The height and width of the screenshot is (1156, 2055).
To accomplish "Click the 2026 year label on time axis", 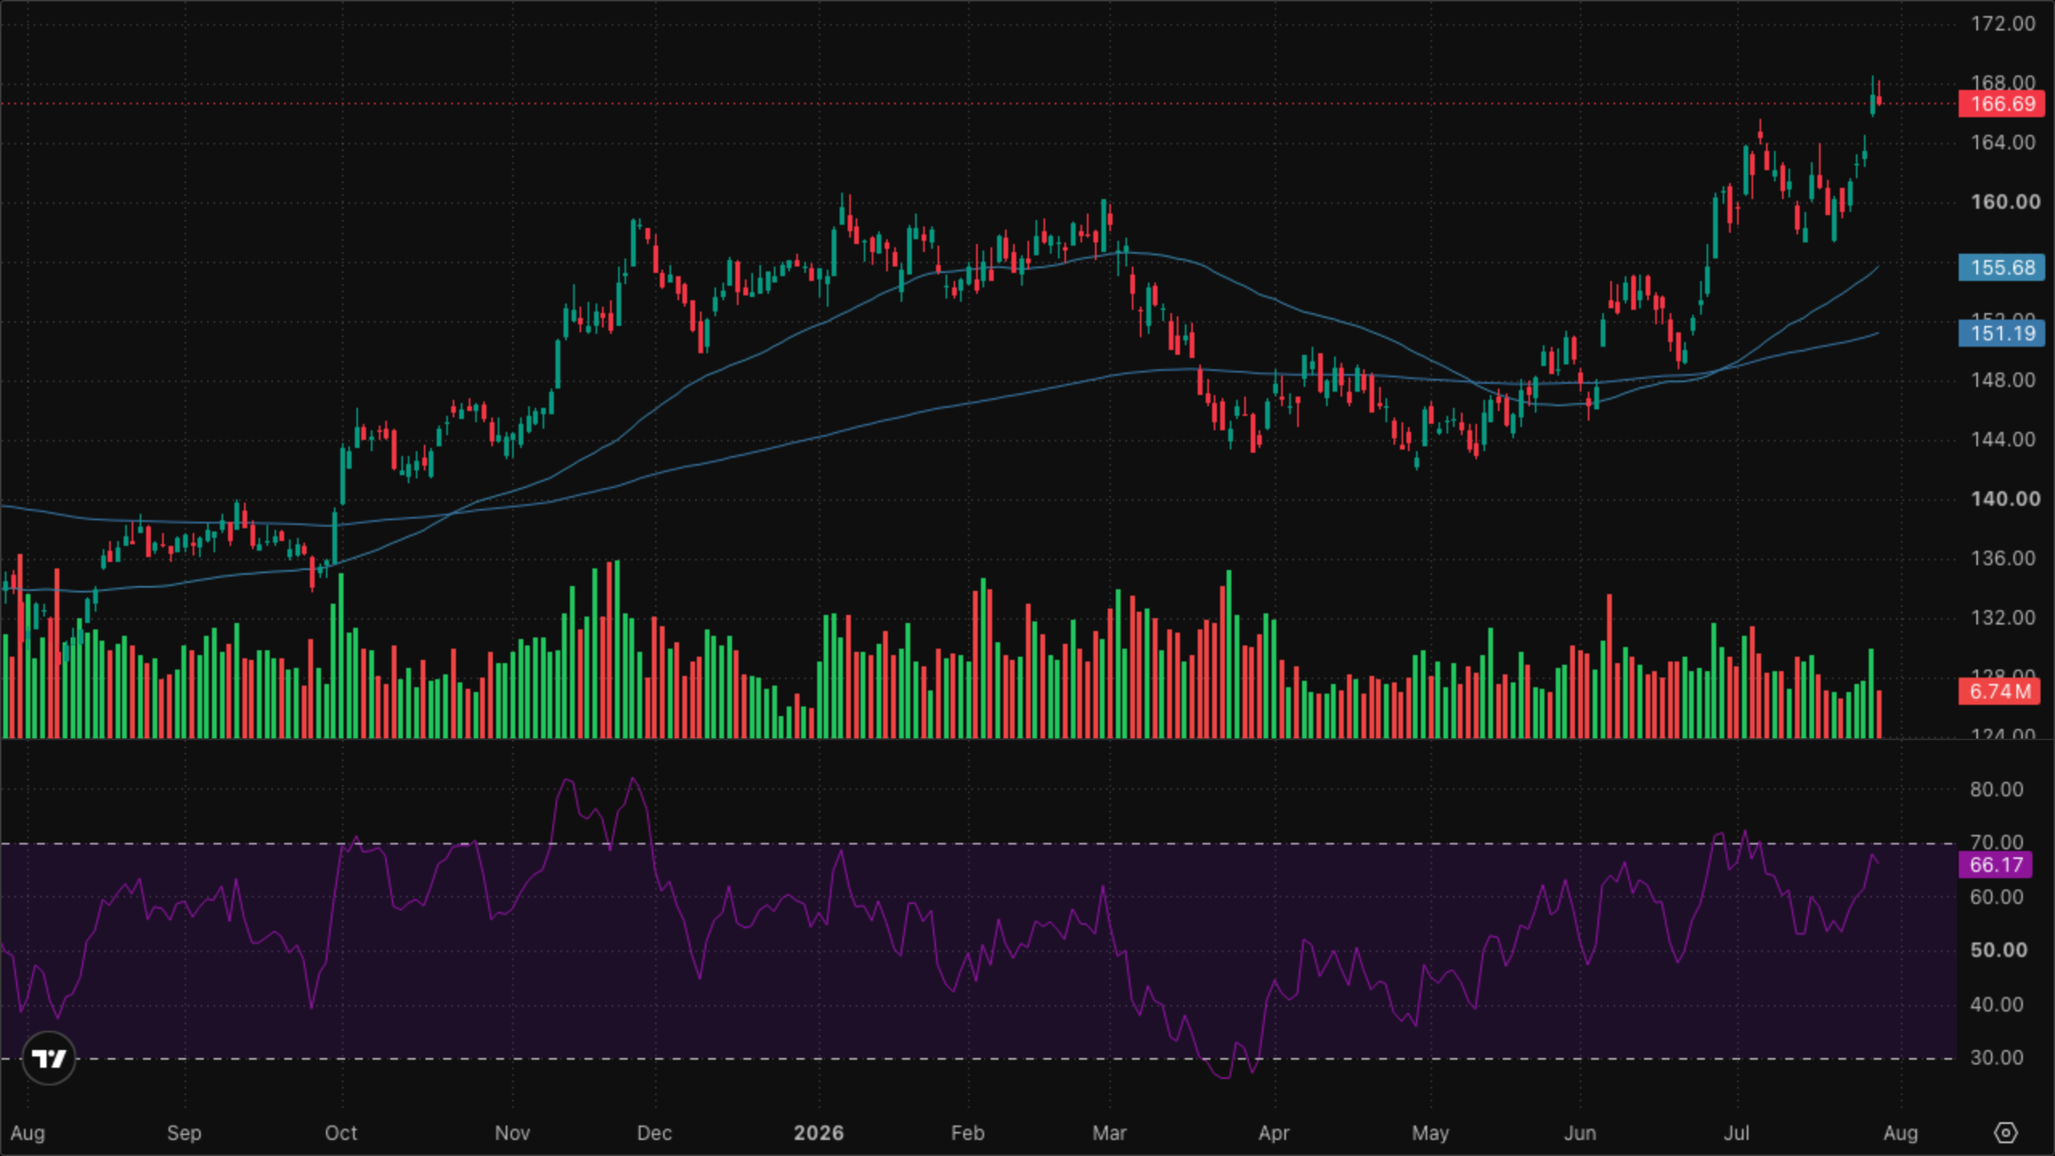I will [819, 1133].
